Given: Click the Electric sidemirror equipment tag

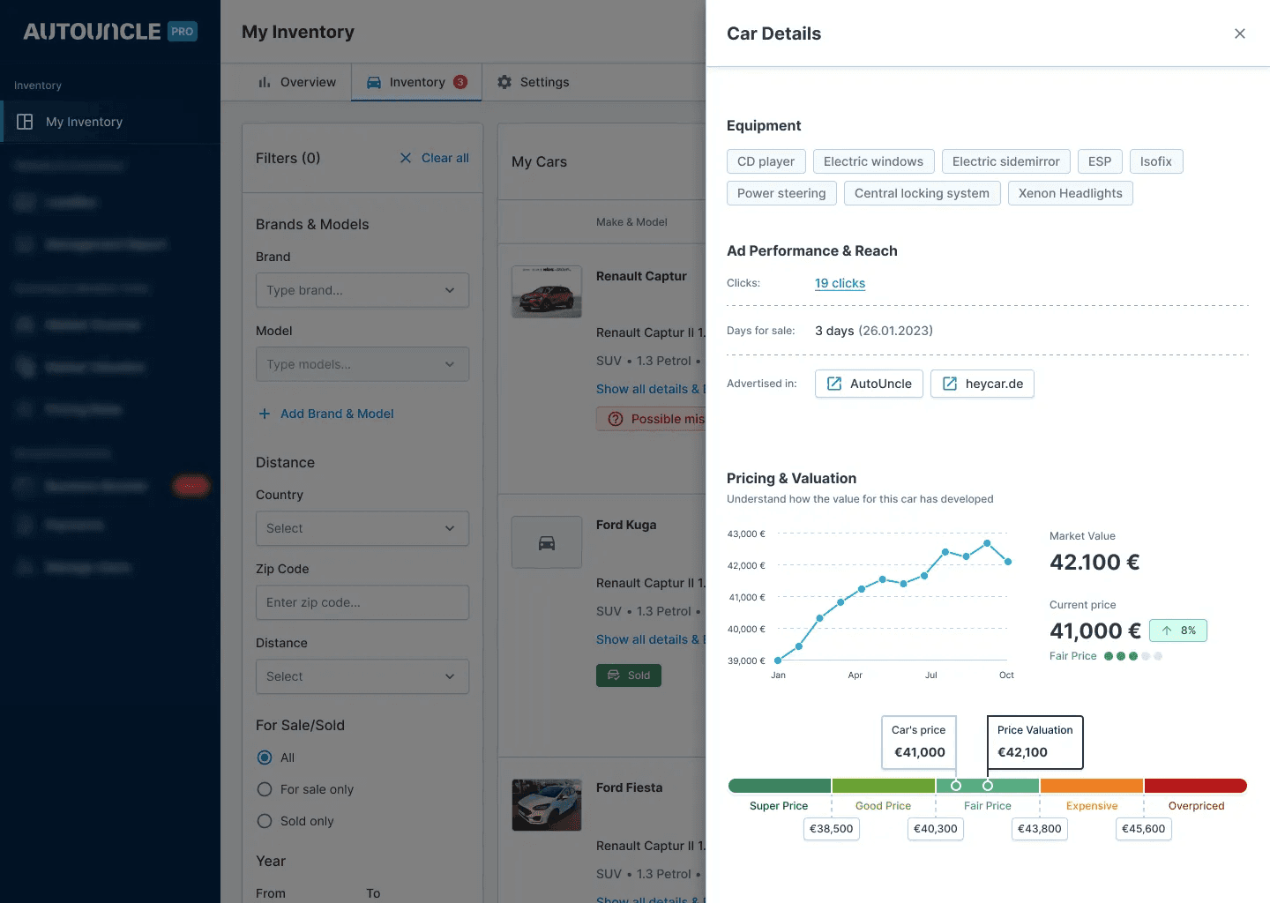Looking at the screenshot, I should [1005, 161].
